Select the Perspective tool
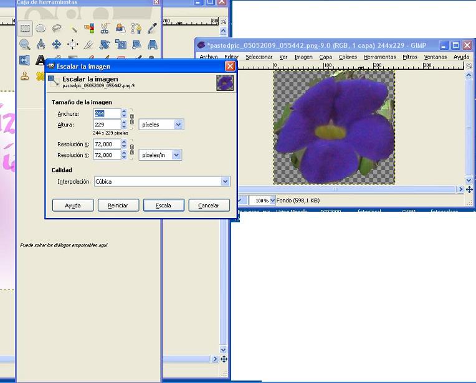The image size is (476, 383). coord(153,44)
